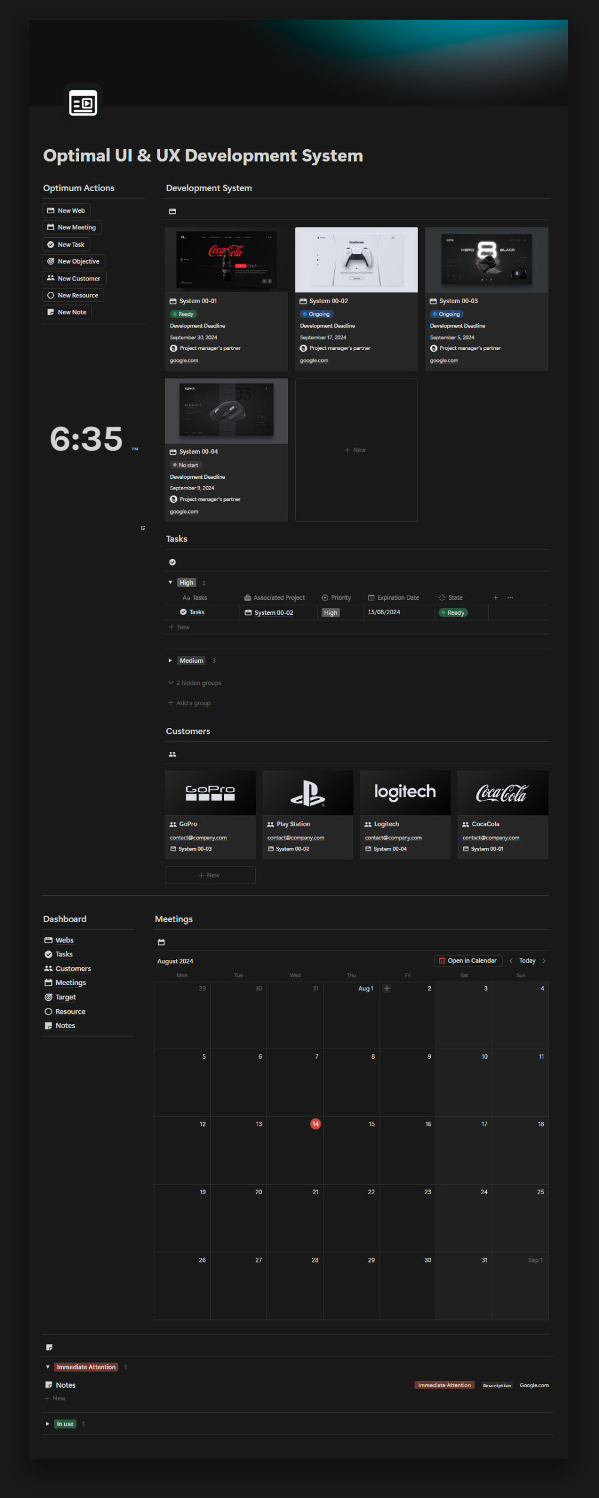Open the CocaCola customer card
Screen dimensions: 599x1498
[503, 815]
